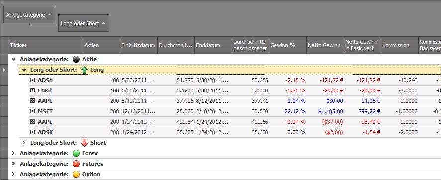The width and height of the screenshot is (441, 180).
Task: Click the -3.85 % profit cell
Action: (x=288, y=90)
